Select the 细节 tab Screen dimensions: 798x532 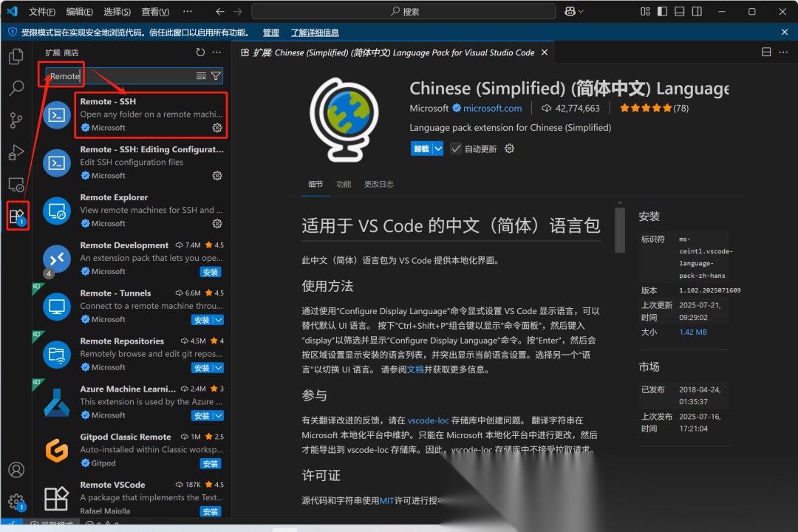pyautogui.click(x=316, y=184)
